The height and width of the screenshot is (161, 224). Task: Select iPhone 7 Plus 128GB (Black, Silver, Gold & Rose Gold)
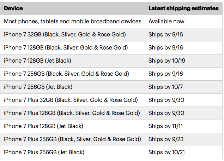72,113
